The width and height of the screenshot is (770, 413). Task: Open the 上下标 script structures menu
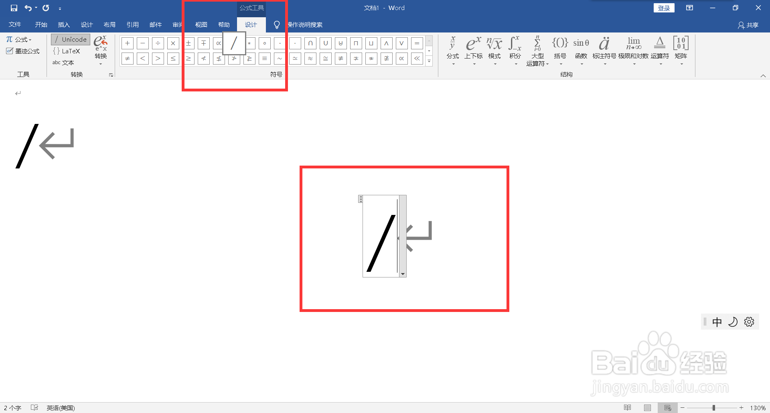pyautogui.click(x=474, y=51)
